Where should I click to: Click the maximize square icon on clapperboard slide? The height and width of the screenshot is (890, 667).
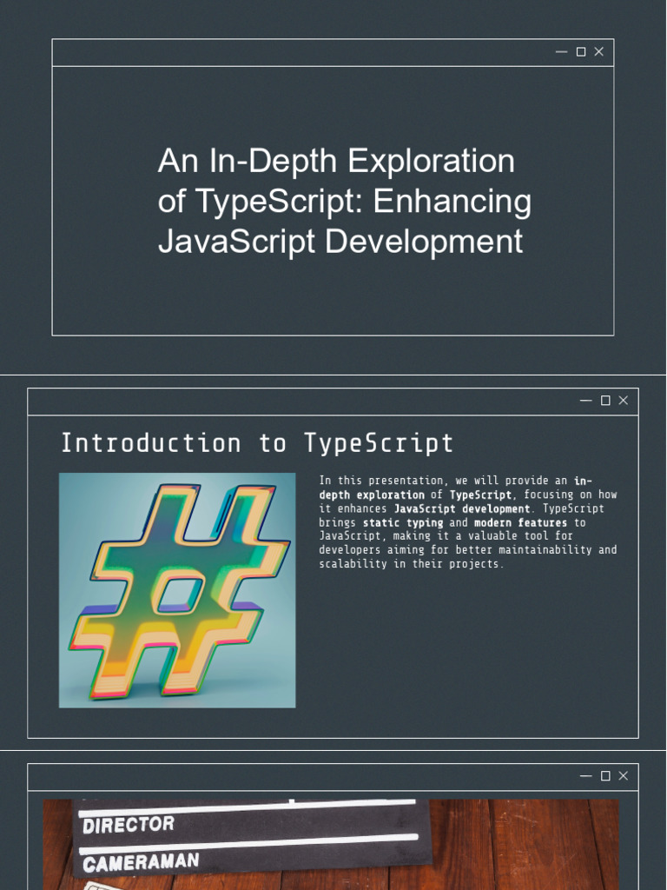[605, 775]
